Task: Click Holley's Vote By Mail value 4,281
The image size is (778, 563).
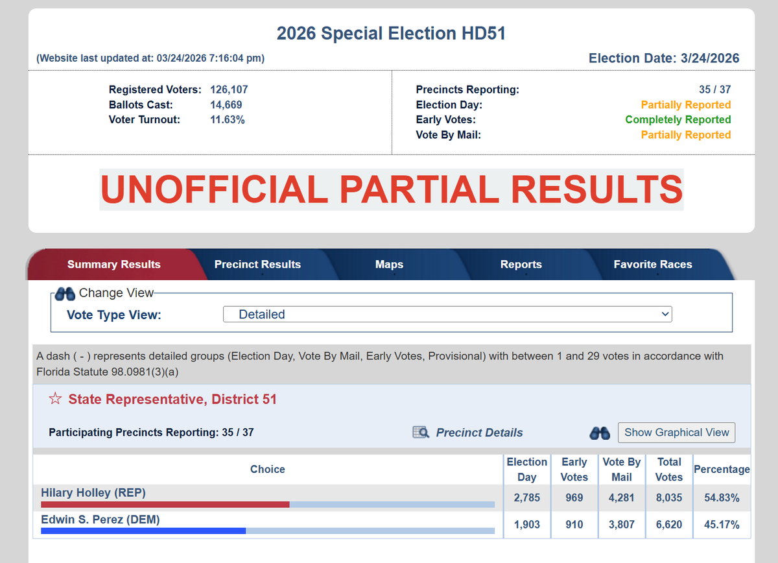Action: pyautogui.click(x=622, y=498)
